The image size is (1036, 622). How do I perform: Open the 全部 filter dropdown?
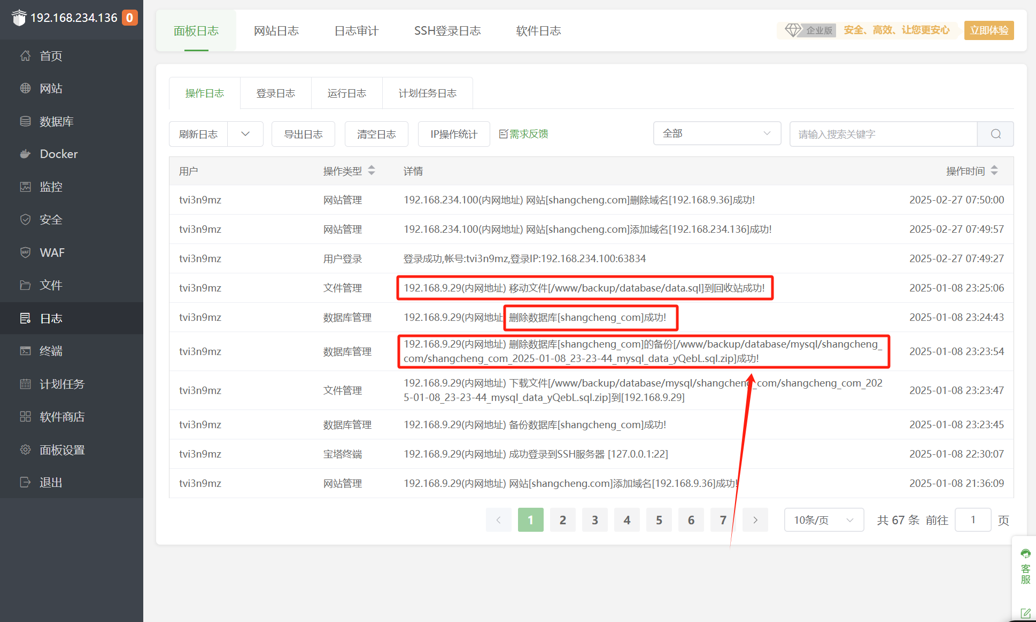click(x=716, y=133)
